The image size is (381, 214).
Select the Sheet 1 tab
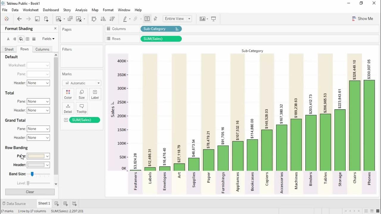tap(44, 203)
